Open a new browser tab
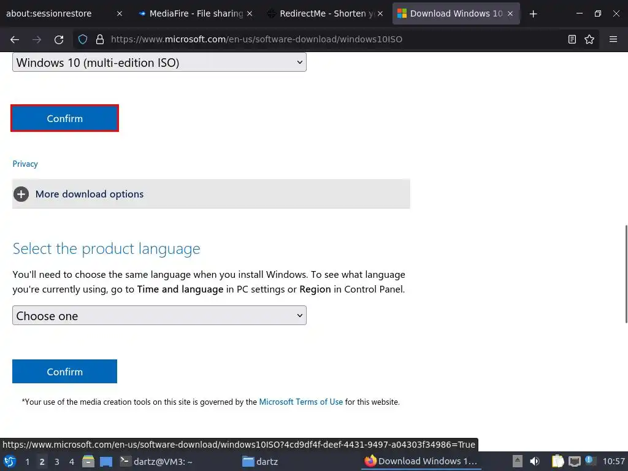Viewport: 628px width, 471px height. [x=533, y=14]
